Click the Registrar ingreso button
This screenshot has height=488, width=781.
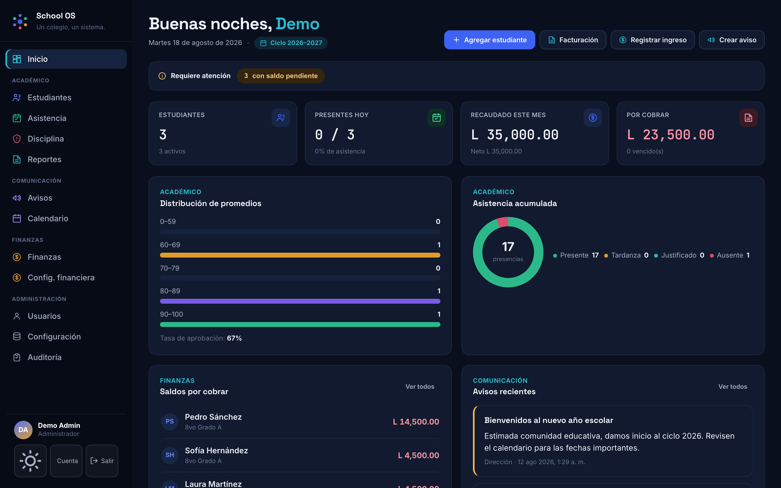pyautogui.click(x=652, y=40)
